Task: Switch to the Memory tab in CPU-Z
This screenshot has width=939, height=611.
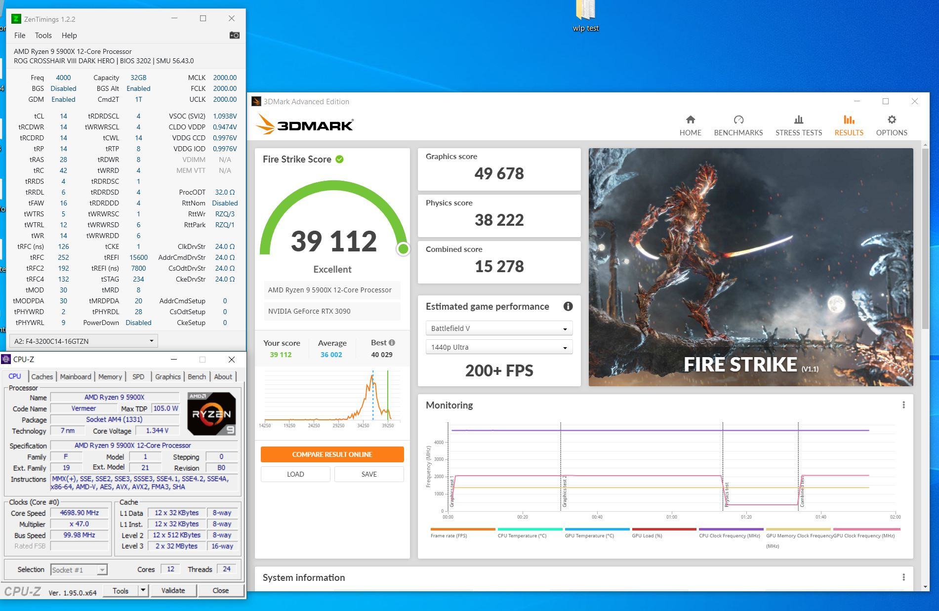Action: [110, 376]
